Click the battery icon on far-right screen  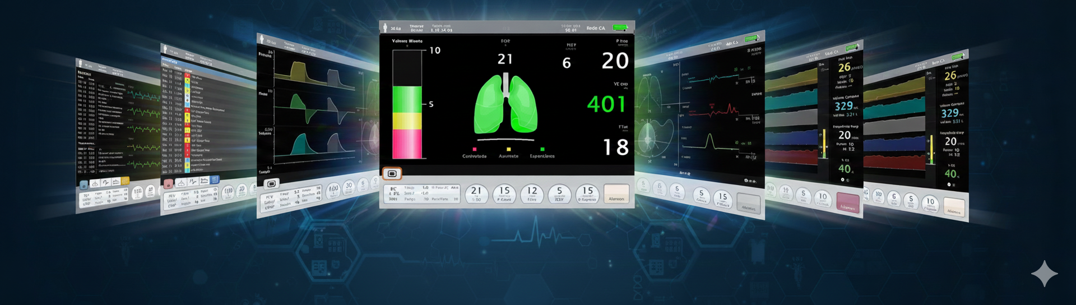point(957,57)
